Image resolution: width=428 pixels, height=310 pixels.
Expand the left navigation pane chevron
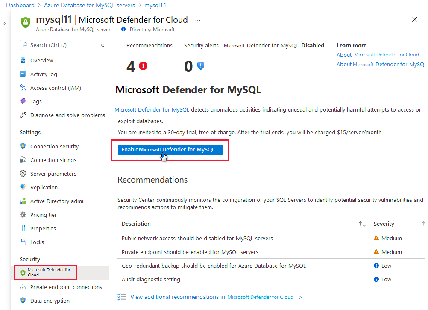(4, 24)
